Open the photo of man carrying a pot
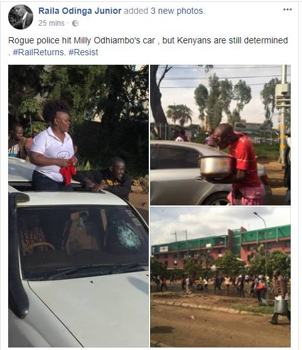 pyautogui.click(x=220, y=135)
